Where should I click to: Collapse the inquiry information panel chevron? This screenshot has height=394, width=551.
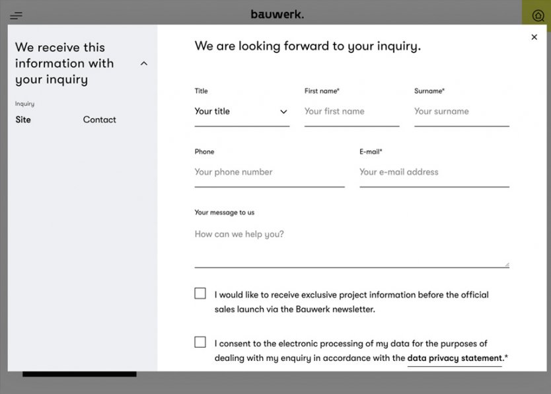[x=144, y=63]
